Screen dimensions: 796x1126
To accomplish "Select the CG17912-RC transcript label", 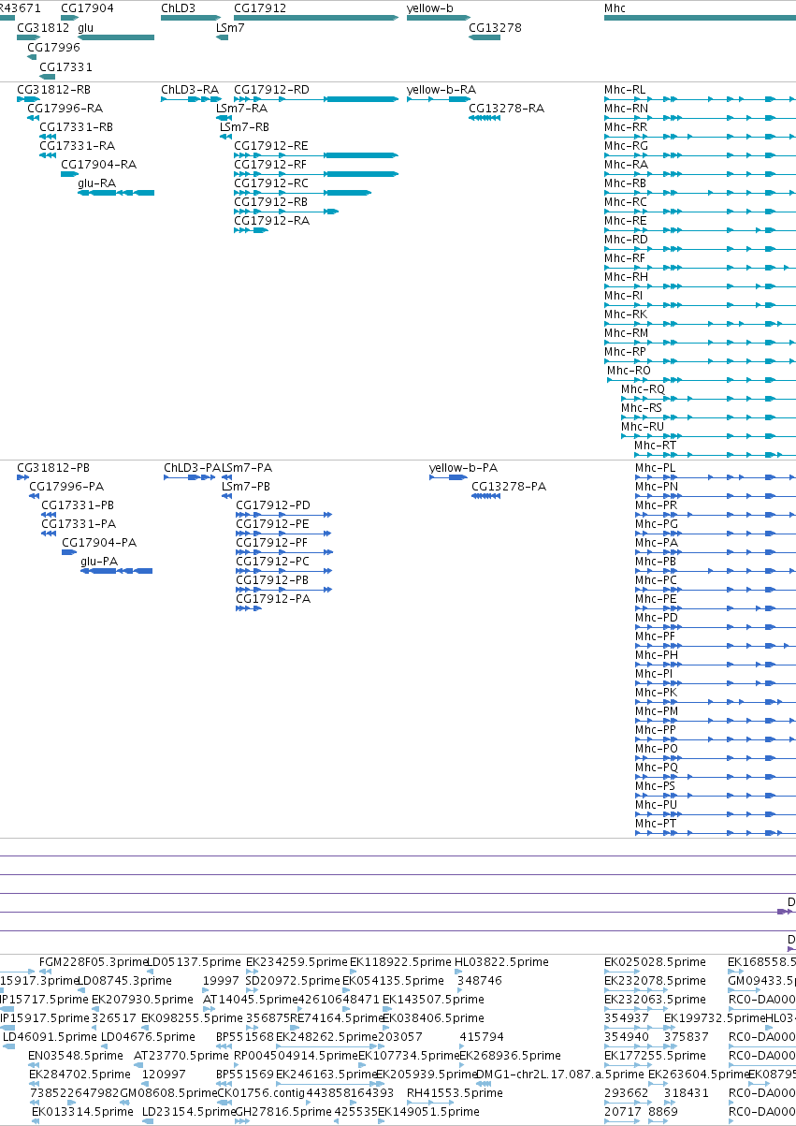I will (271, 183).
